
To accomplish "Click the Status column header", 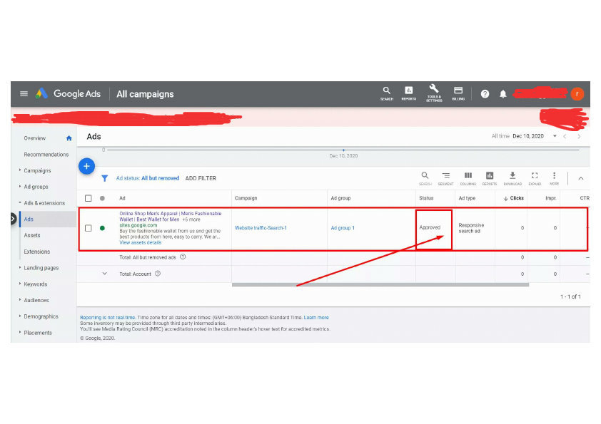I will click(426, 198).
